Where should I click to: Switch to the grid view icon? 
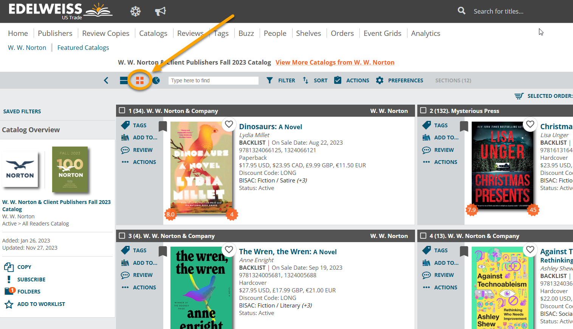140,80
